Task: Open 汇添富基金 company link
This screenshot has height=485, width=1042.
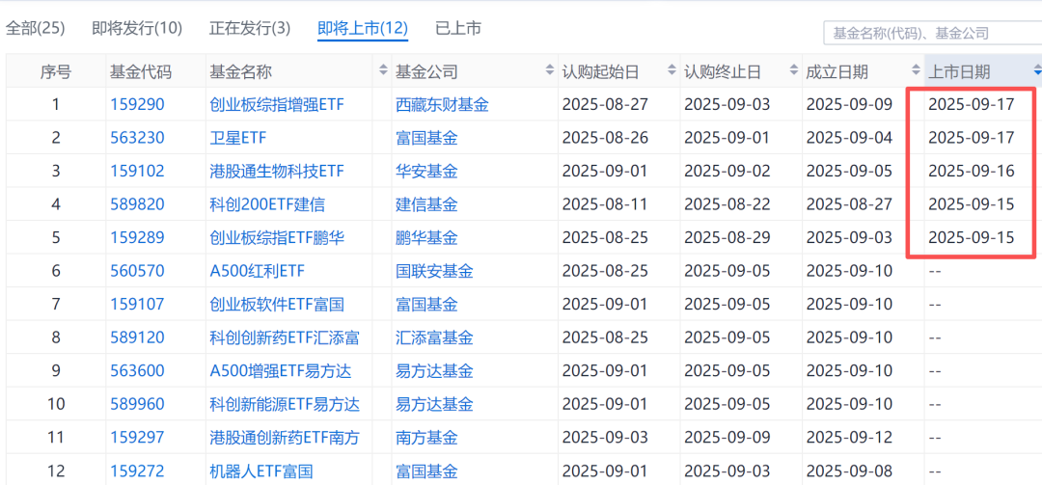Action: click(x=434, y=337)
